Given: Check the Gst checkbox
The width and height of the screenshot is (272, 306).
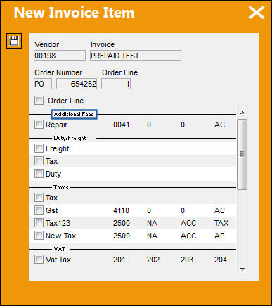Looking at the screenshot, I should coord(39,210).
